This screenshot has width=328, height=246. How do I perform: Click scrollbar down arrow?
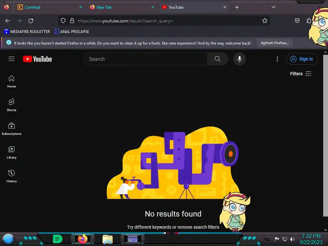click(325, 230)
